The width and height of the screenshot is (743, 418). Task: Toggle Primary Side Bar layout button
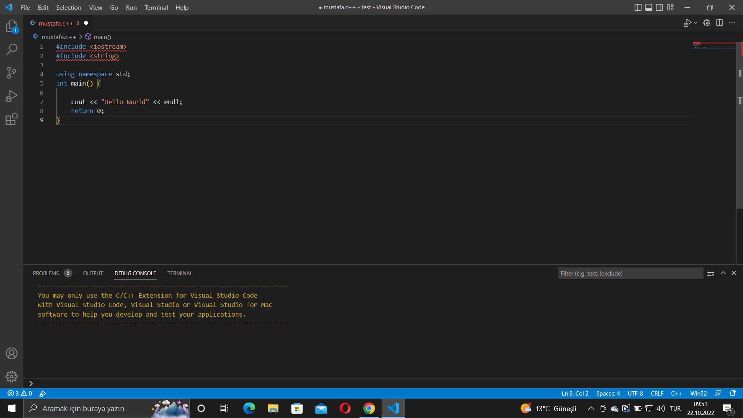pyautogui.click(x=638, y=7)
